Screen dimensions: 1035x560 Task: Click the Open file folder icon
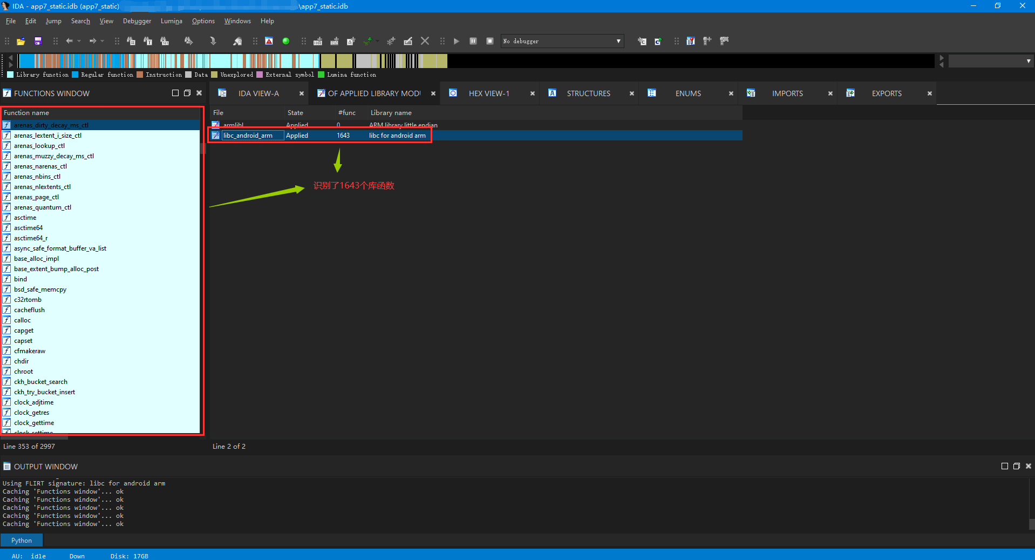[x=21, y=41]
